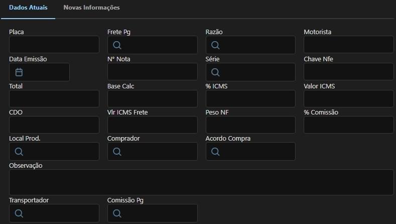Open the calendar icon in Data Emissão
Image resolution: width=396 pixels, height=224 pixels.
pyautogui.click(x=19, y=72)
